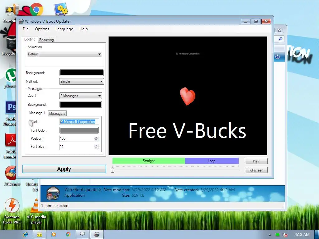This screenshot has width=319, height=239.
Task: Click the Fullscreen button
Action: tap(256, 170)
